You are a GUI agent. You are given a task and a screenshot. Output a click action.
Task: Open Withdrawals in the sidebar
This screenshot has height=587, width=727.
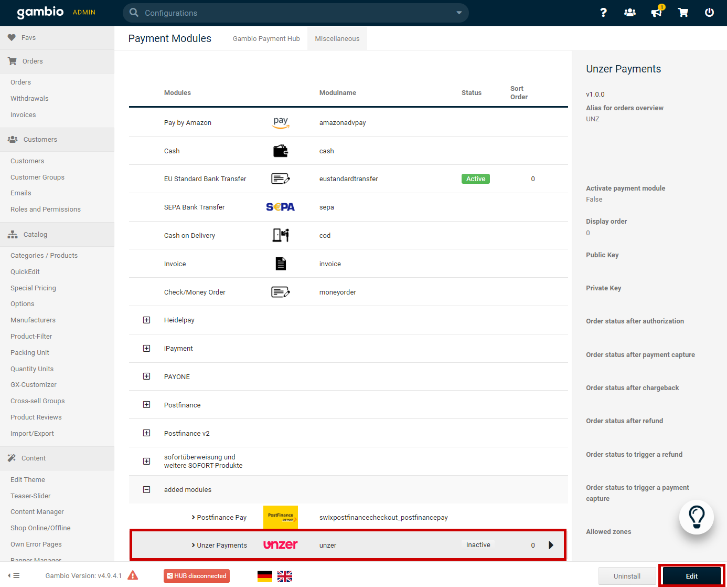pyautogui.click(x=29, y=99)
